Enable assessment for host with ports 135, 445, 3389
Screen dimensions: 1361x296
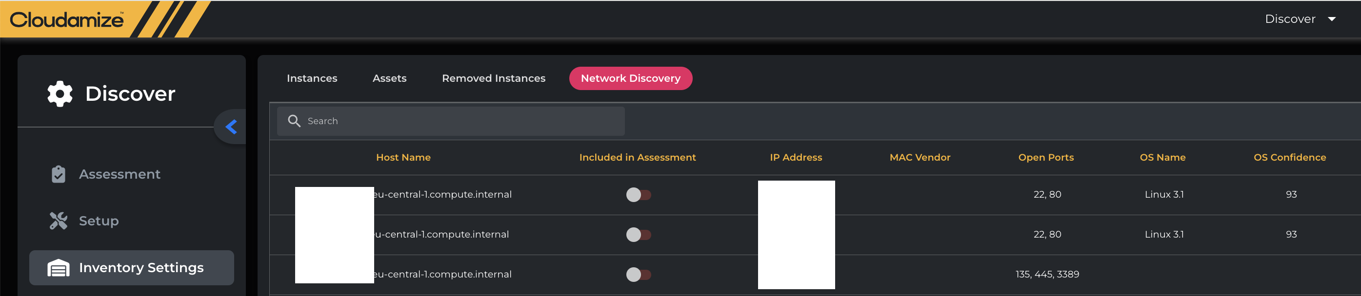[x=638, y=275]
